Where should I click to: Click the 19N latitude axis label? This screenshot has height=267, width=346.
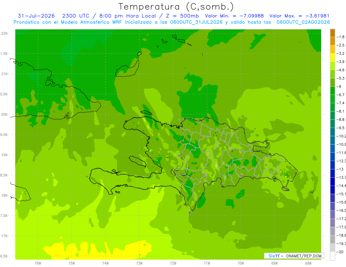click(4, 155)
